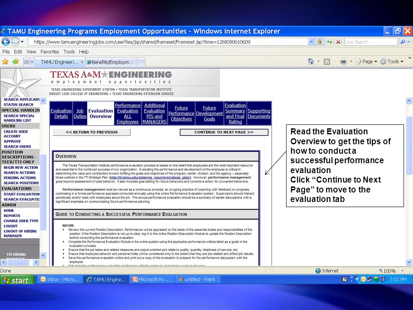This screenshot has height=310, width=413.
Task: Click the sidebar scroll-up arrow
Action: coord(43,100)
